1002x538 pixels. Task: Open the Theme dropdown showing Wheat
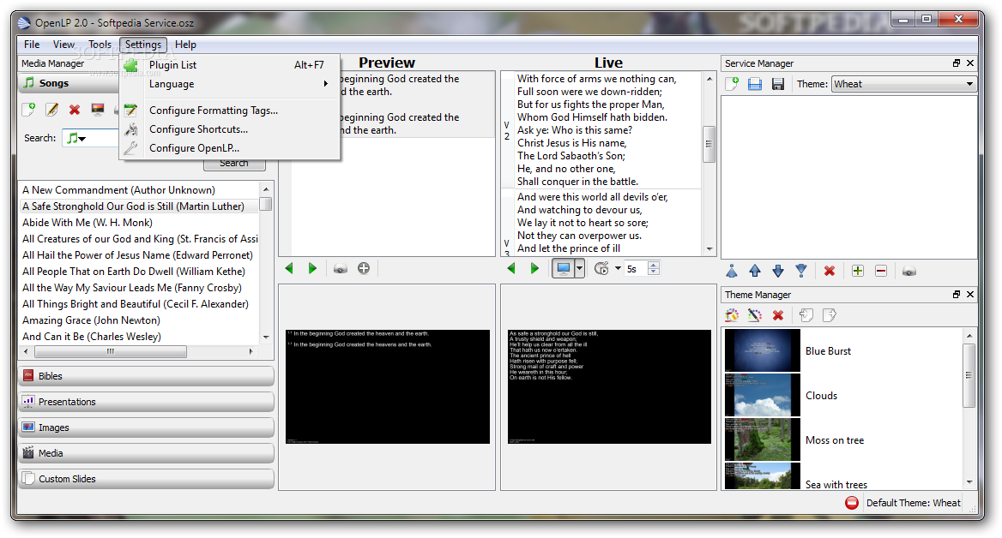click(x=904, y=84)
